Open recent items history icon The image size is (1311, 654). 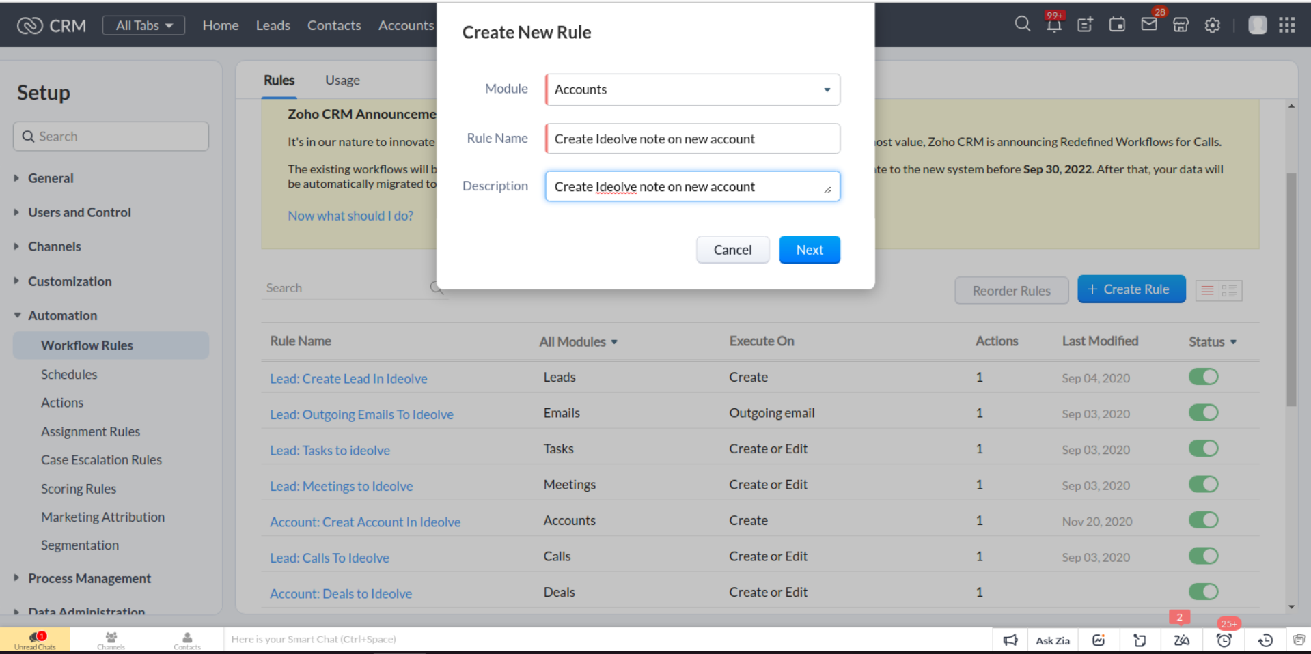point(1265,640)
